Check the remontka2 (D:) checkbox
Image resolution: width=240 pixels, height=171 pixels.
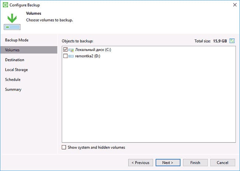coord(65,56)
